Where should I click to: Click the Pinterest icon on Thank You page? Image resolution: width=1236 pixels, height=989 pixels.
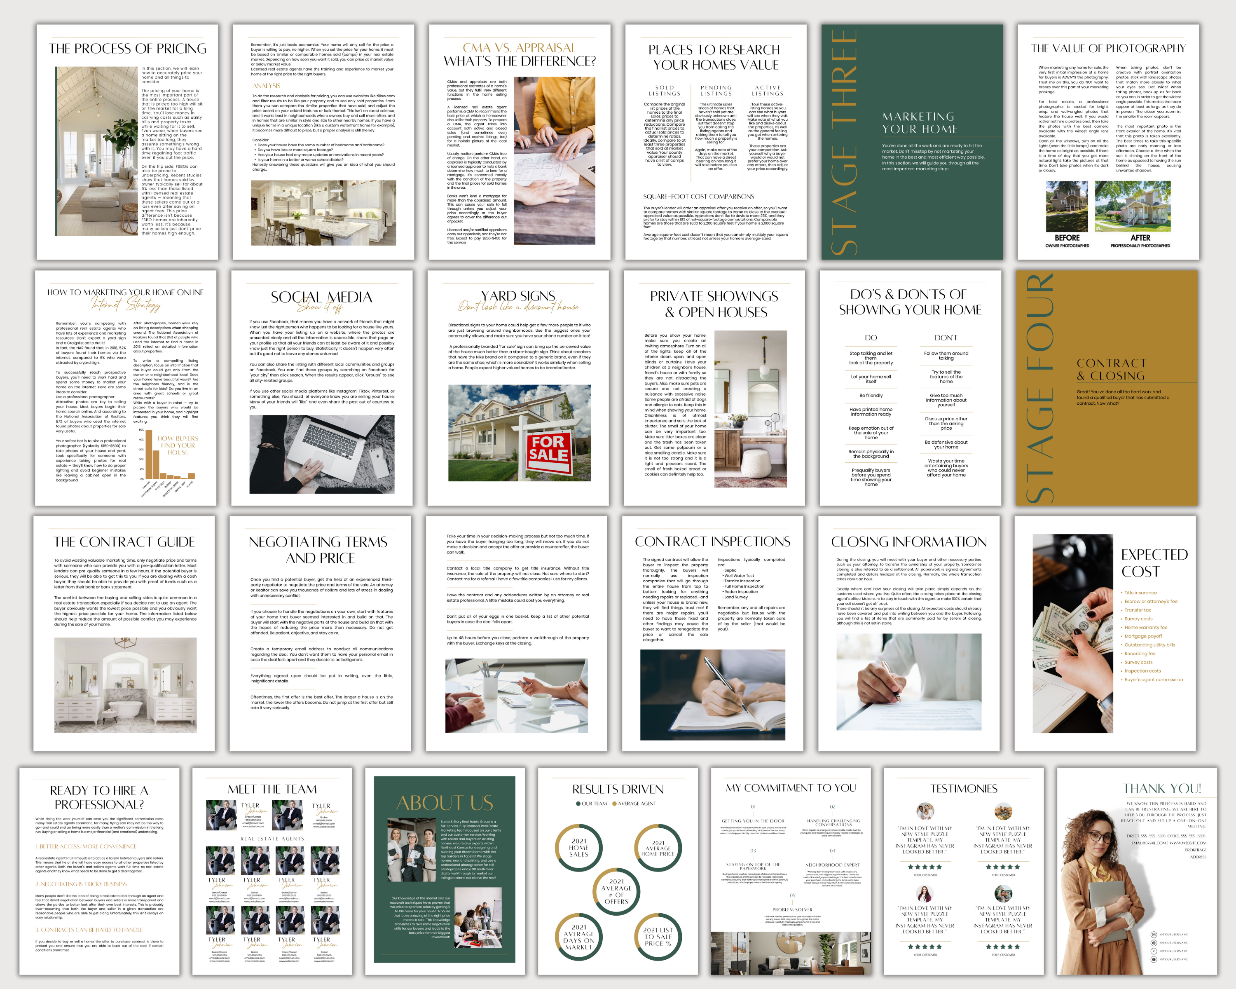coord(1154,943)
